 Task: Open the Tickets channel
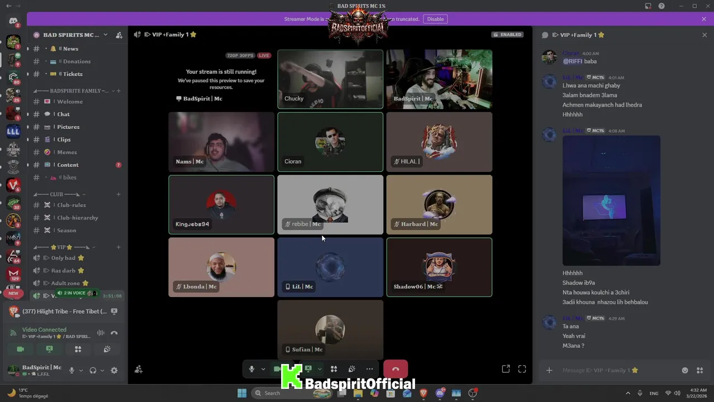click(78, 74)
